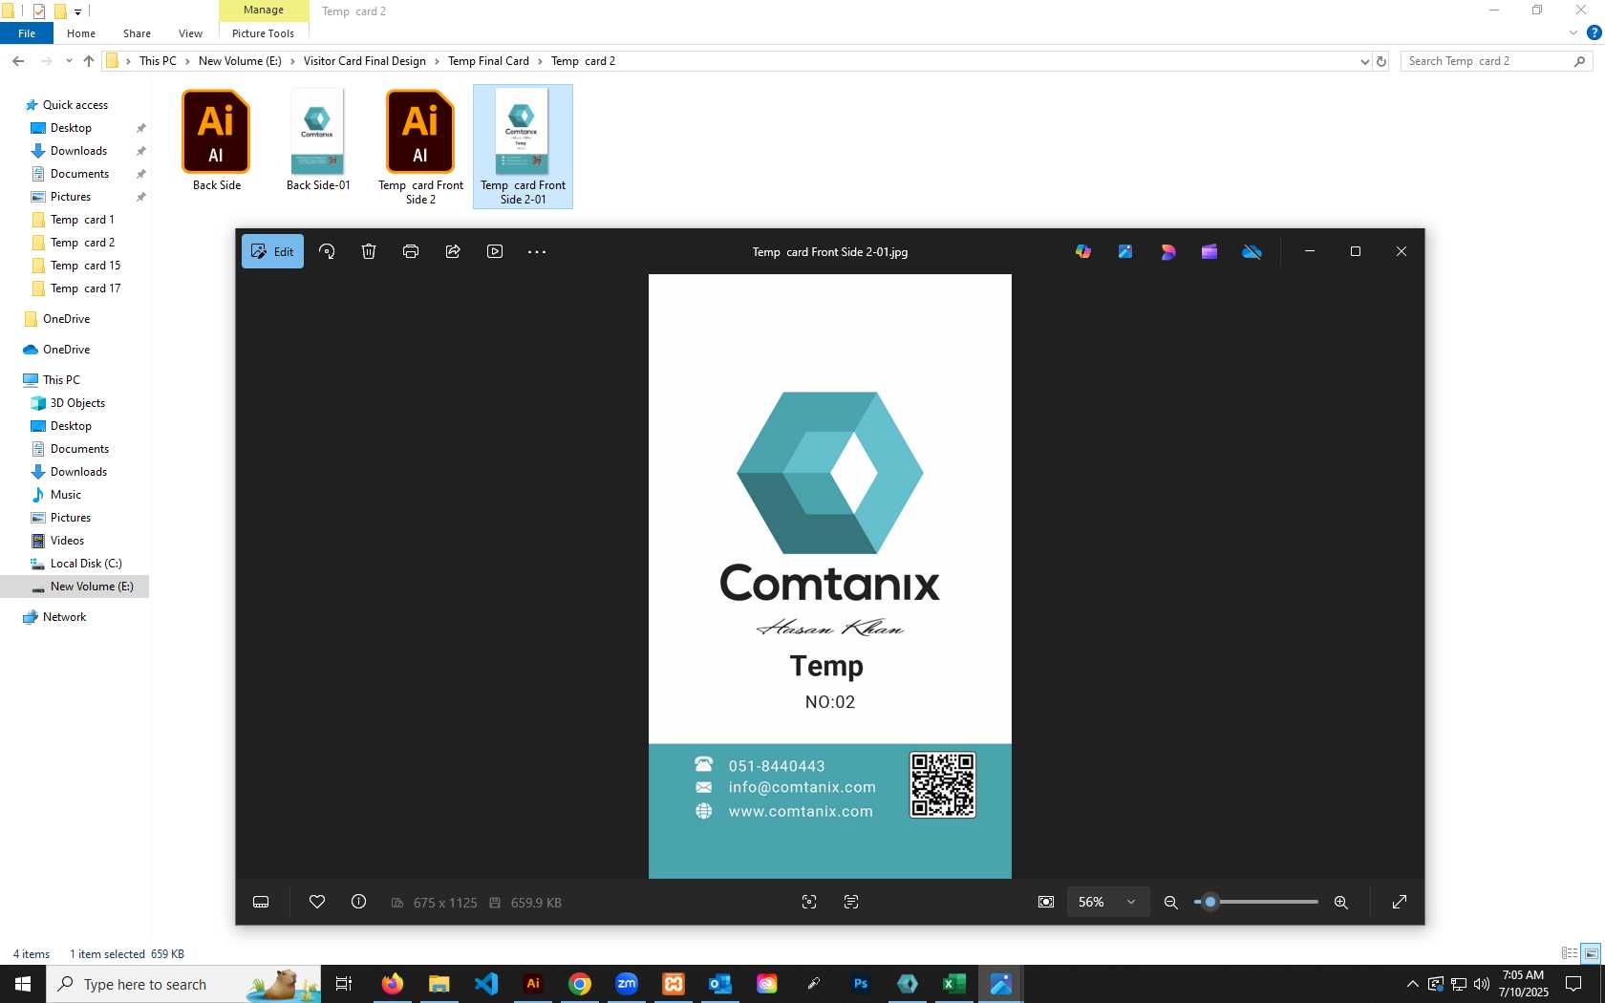Open the Home ribbon tab
The image size is (1605, 1003).
81,33
